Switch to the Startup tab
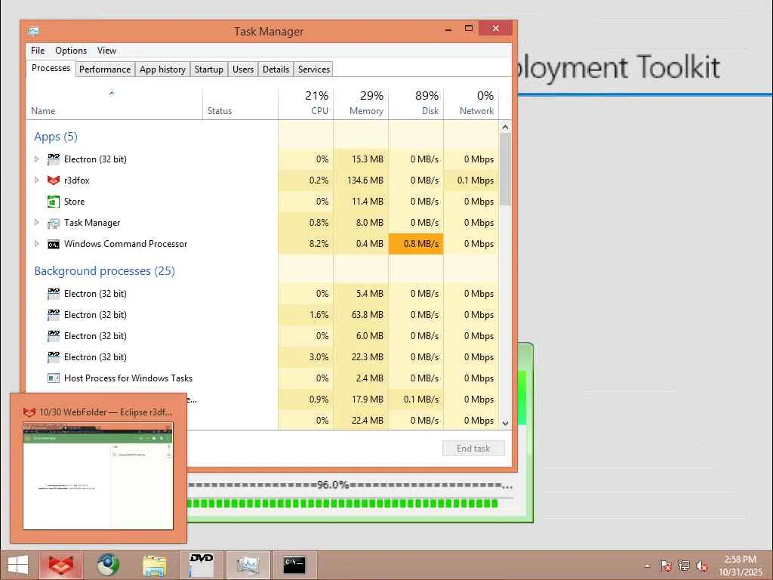773x580 pixels. 209,69
